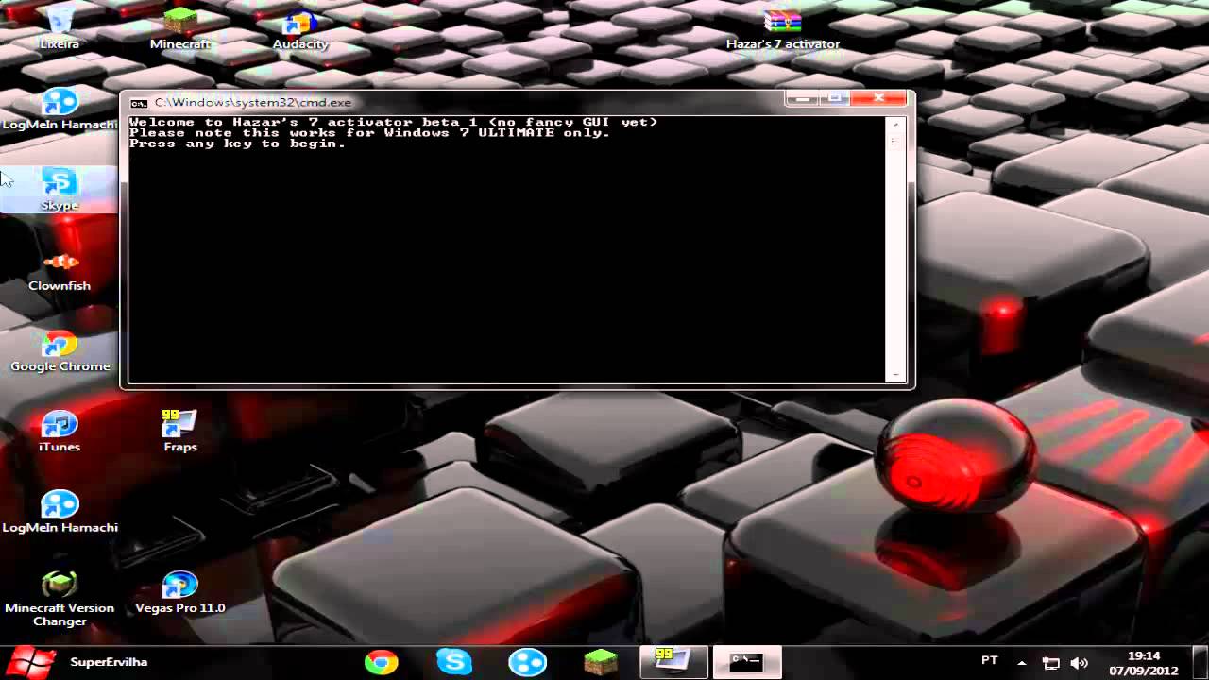Screen dimensions: 1209x680
Task: Launch Google Chrome desktop shortcut
Action: (60, 350)
